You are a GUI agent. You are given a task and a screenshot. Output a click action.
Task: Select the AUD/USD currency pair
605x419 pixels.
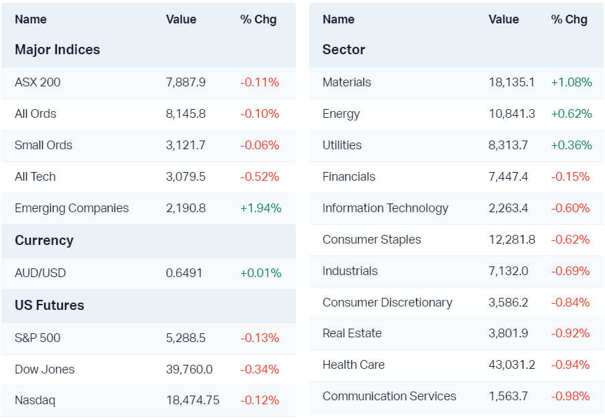coord(40,273)
